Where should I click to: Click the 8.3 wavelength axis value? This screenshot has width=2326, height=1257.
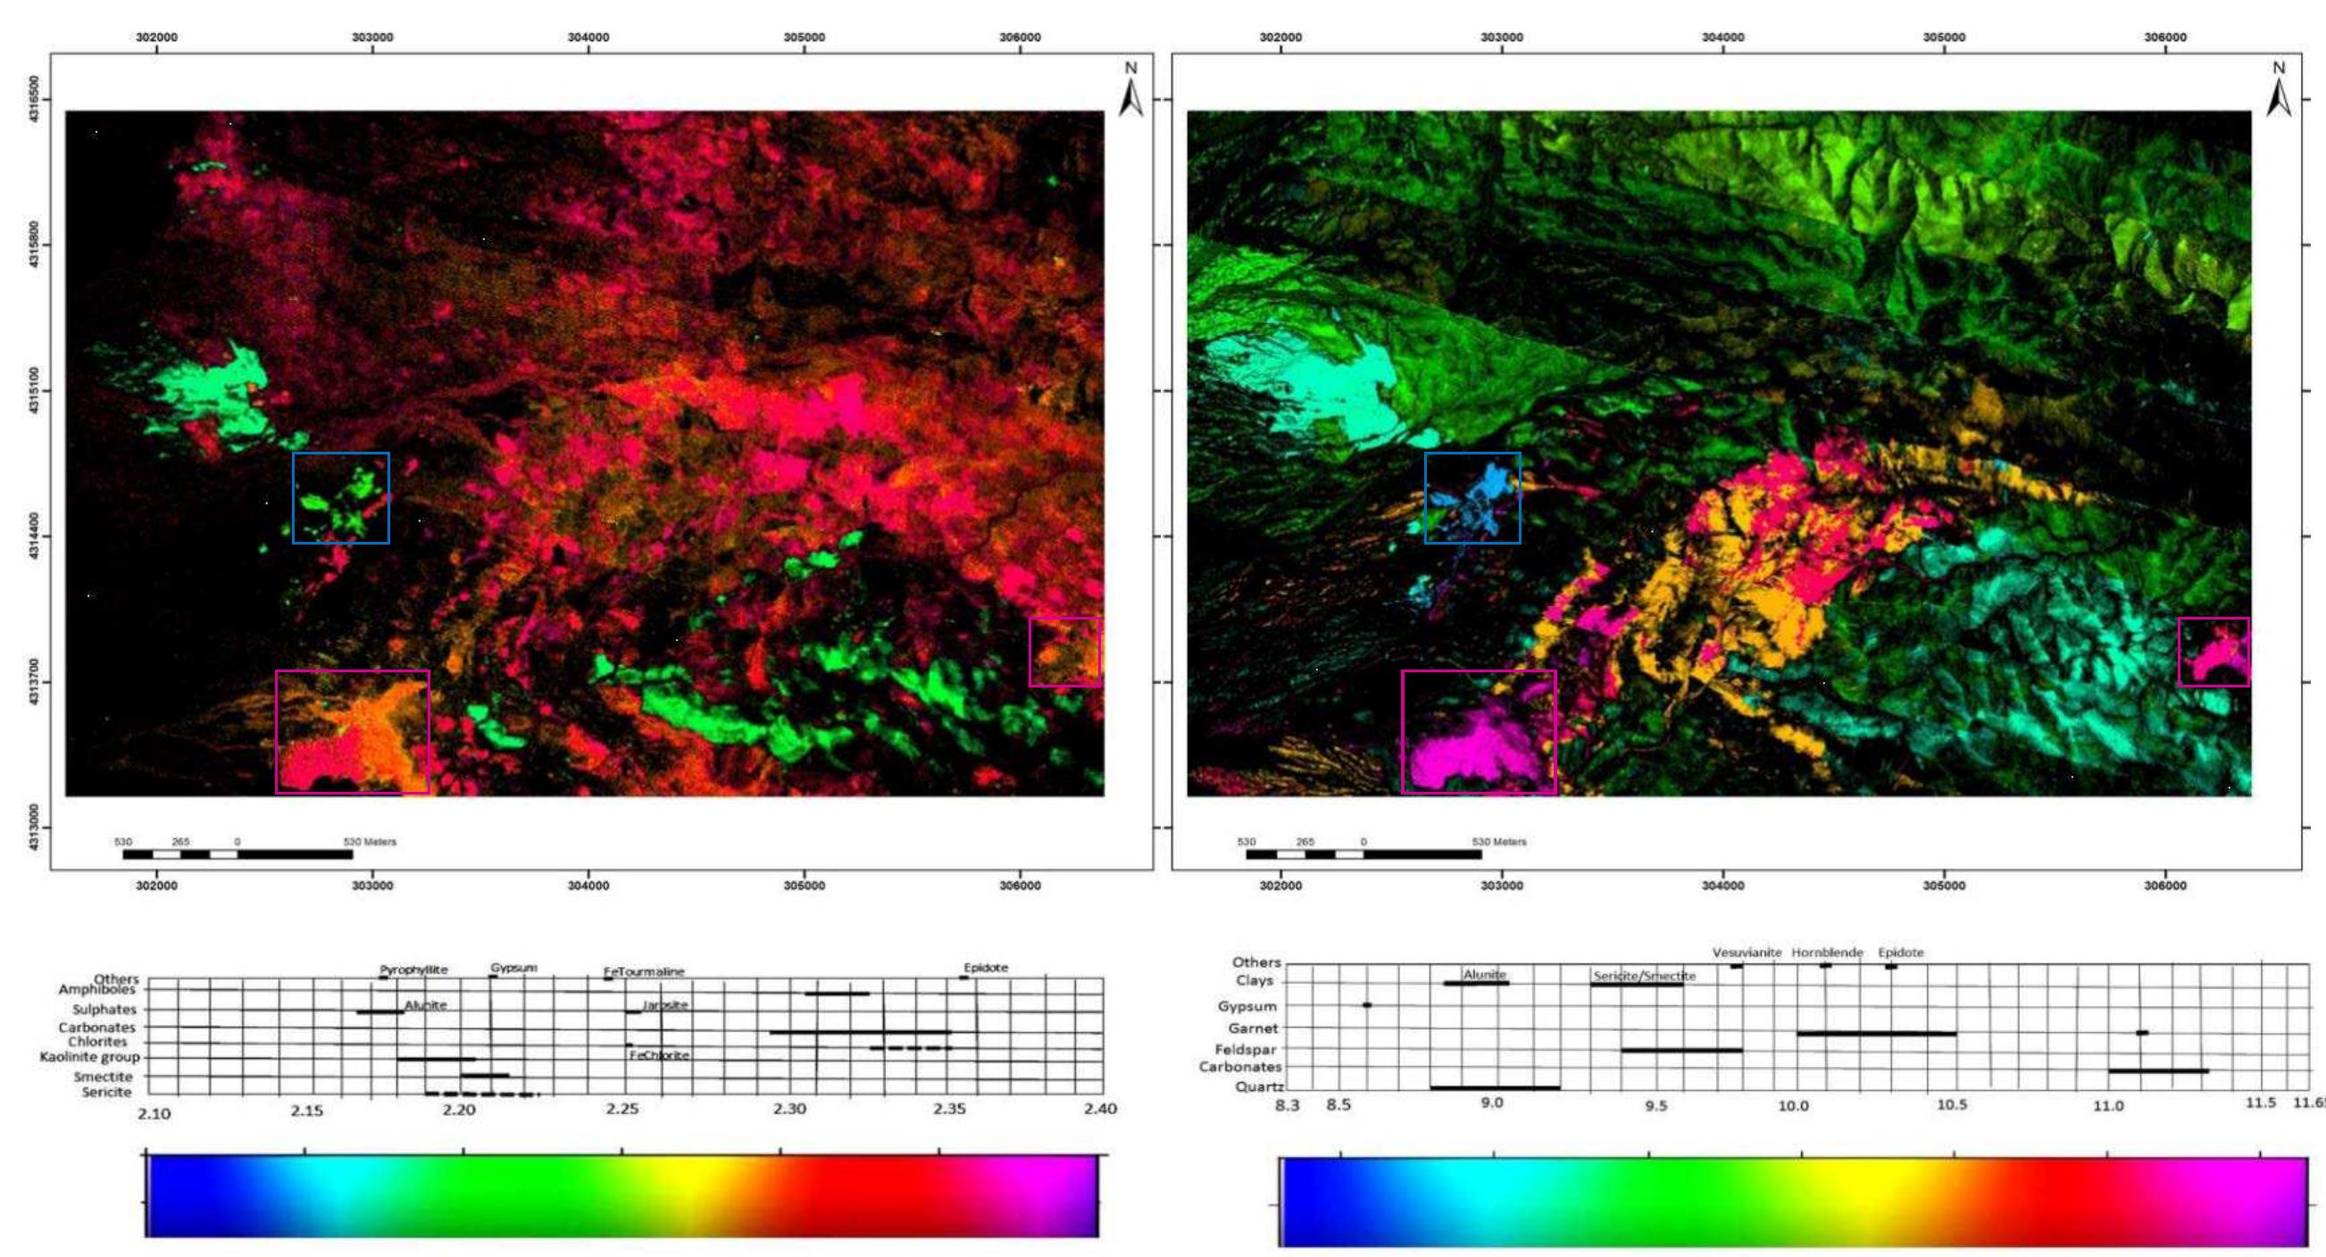[1288, 1105]
